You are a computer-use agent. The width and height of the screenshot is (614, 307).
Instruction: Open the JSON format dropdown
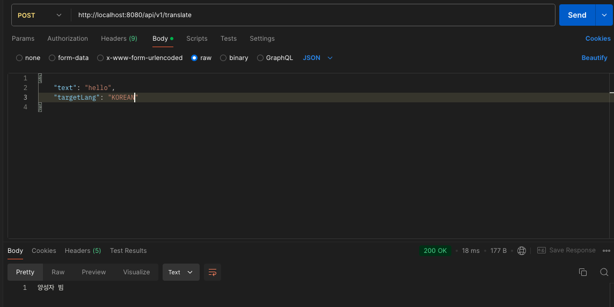318,58
